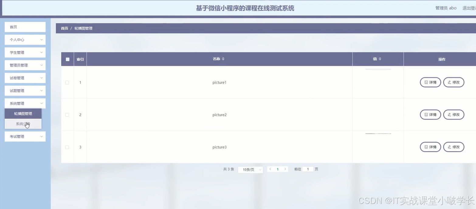Toggle the select-all header checkbox
Screen dimensions: 476x209
[x=67, y=59]
